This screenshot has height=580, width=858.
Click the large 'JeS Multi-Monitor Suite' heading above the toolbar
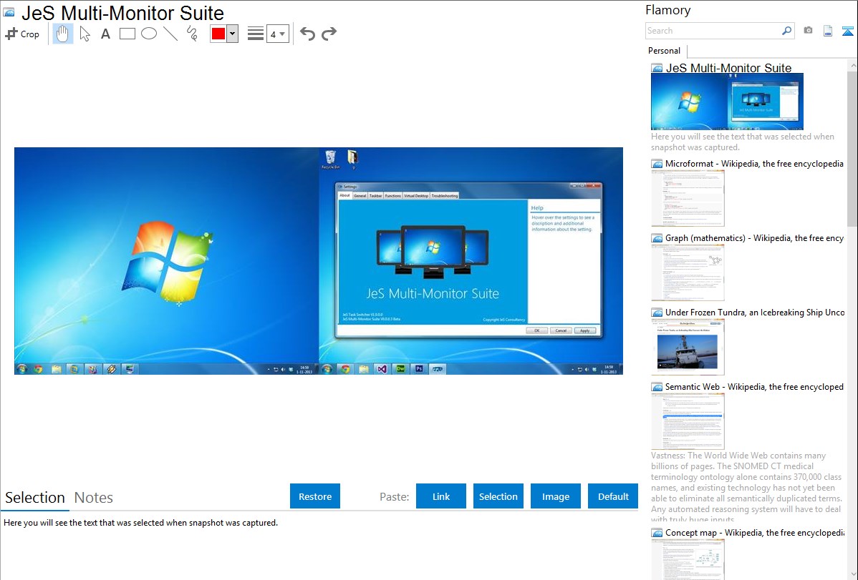pos(122,13)
